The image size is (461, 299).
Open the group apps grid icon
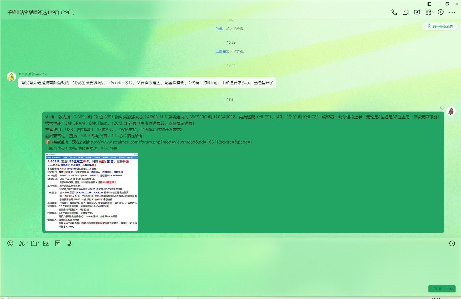pos(428,12)
